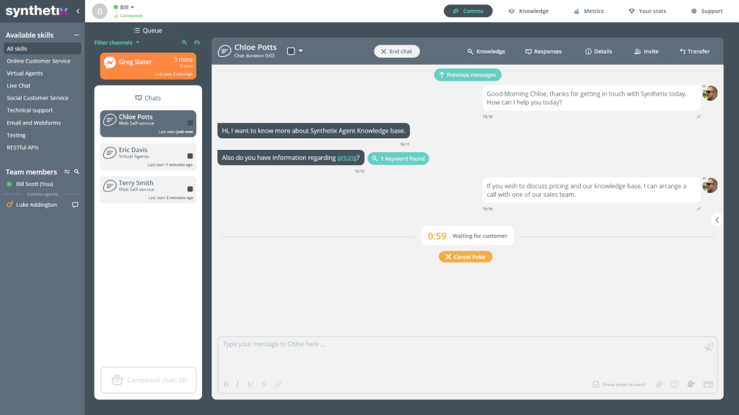Click the Synthetix logo
The height and width of the screenshot is (415, 739).
pos(37,11)
